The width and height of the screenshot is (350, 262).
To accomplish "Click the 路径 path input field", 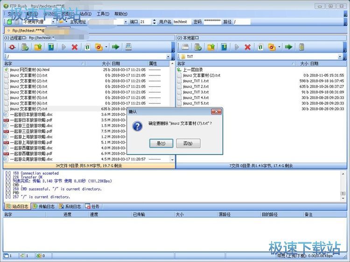I will (242, 22).
